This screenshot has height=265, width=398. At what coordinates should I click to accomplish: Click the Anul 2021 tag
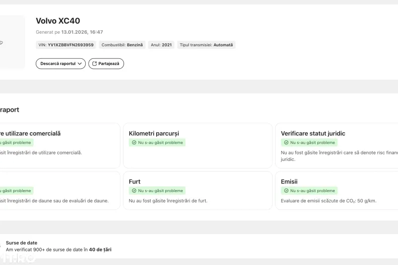pos(161,45)
